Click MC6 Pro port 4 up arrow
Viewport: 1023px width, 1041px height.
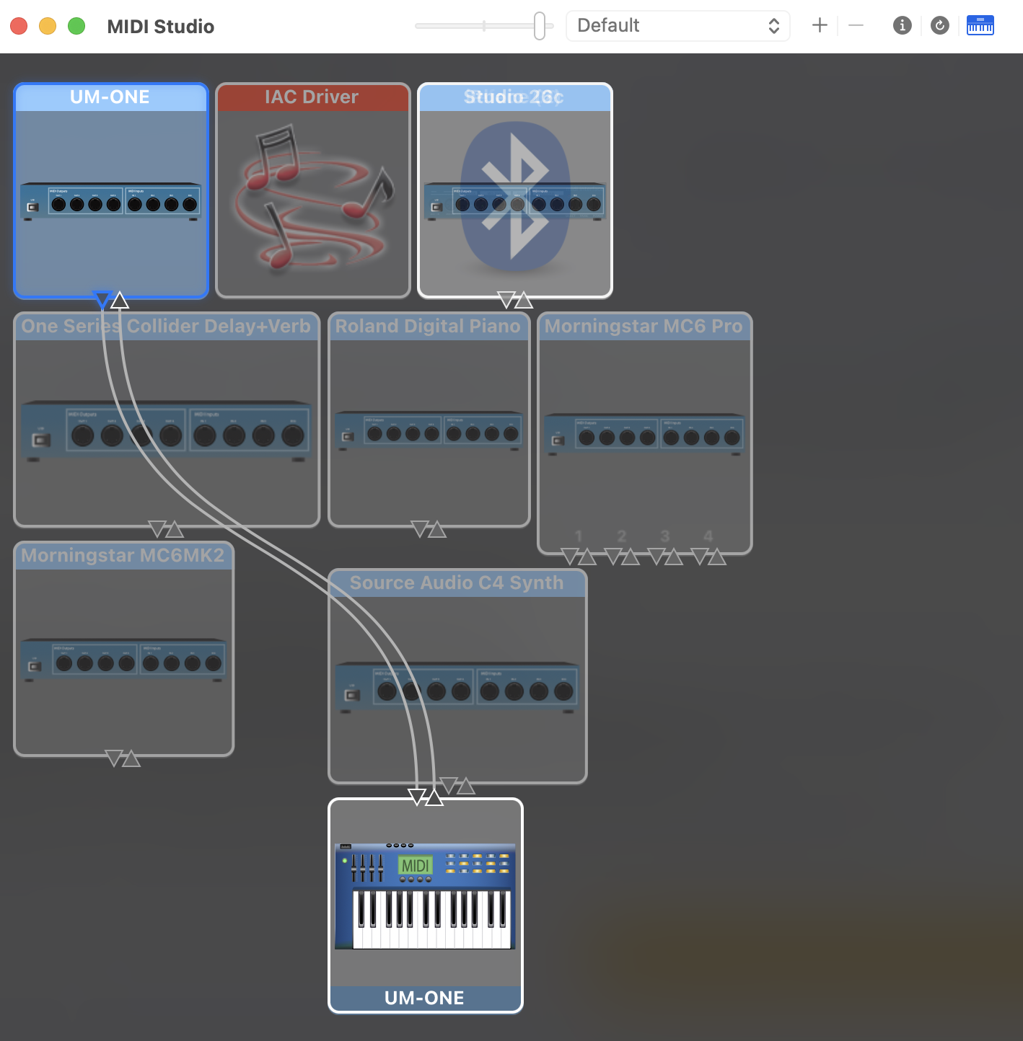click(x=717, y=556)
